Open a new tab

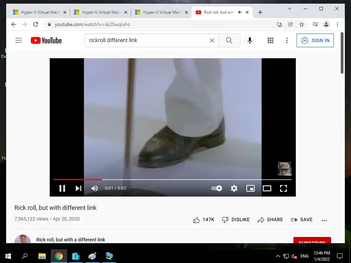[x=260, y=12]
